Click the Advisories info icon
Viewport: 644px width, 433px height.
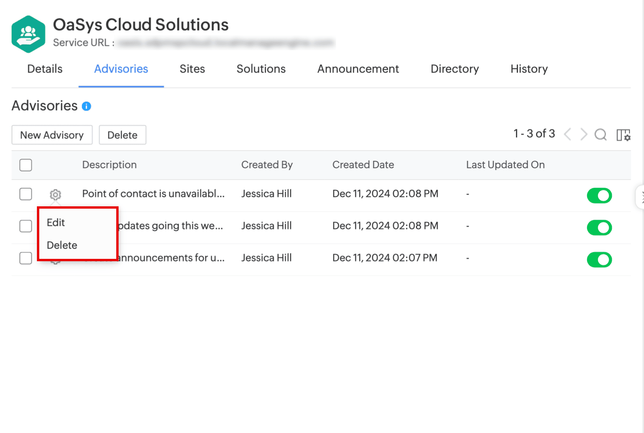pos(86,106)
